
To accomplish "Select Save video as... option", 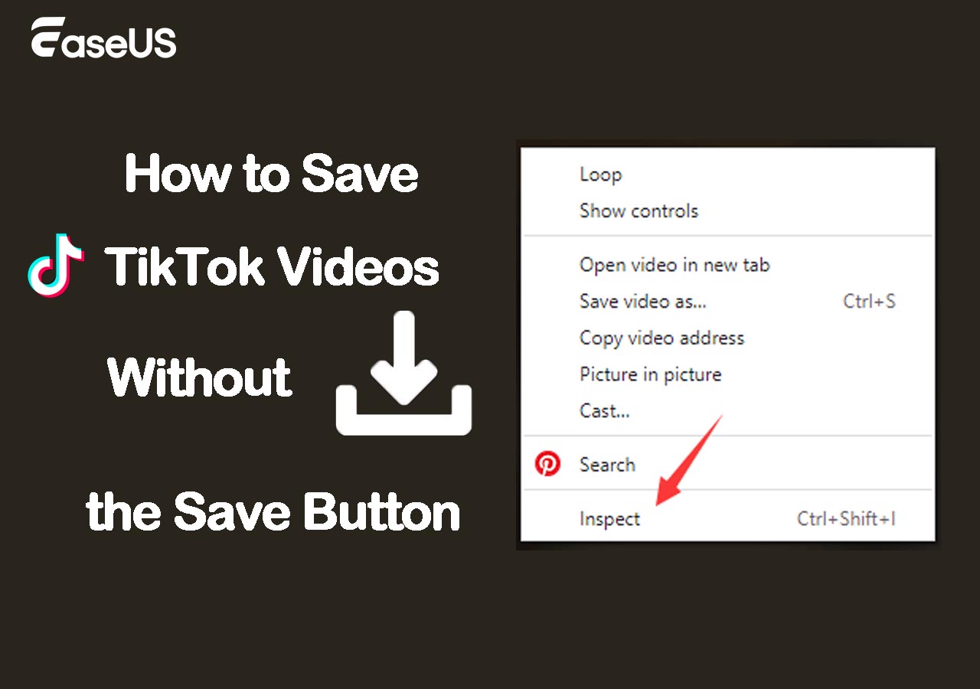I will [x=642, y=301].
